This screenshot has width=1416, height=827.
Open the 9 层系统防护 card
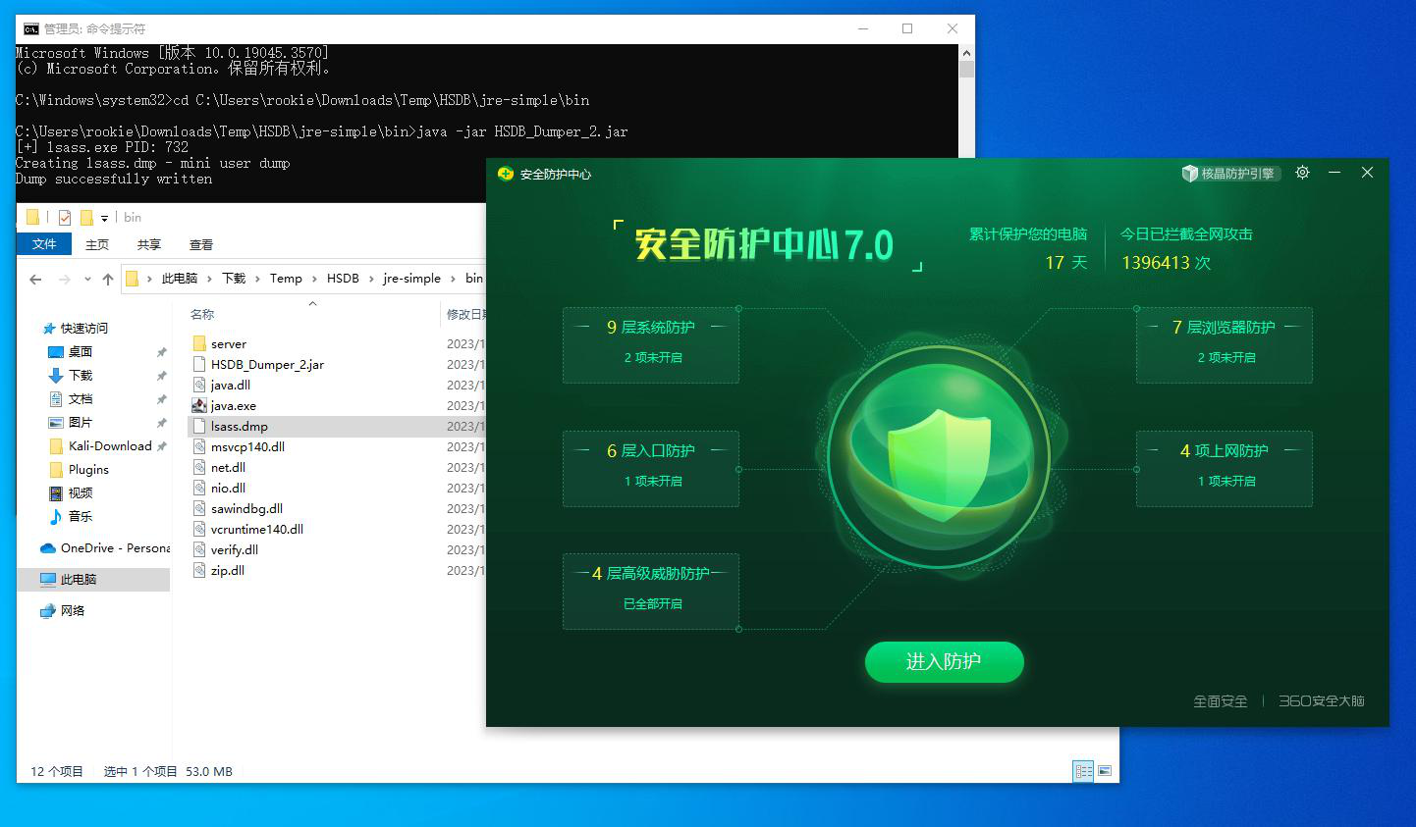point(650,344)
